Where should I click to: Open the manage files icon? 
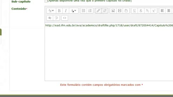tap(126, 11)
